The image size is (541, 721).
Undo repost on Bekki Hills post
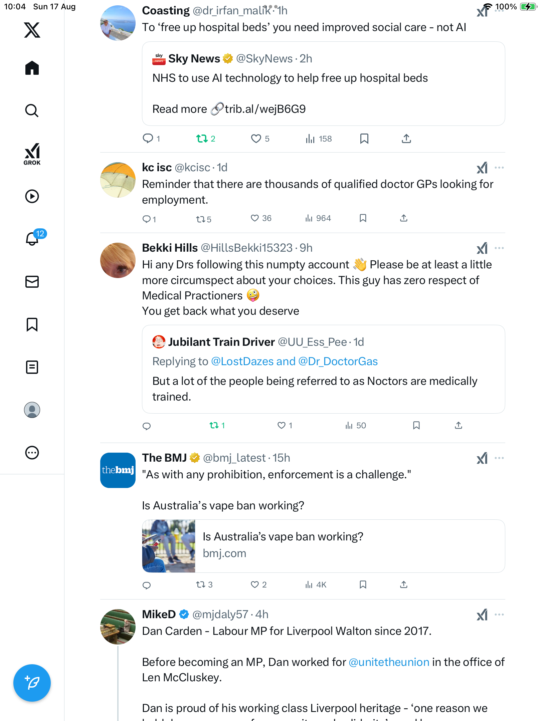[214, 425]
